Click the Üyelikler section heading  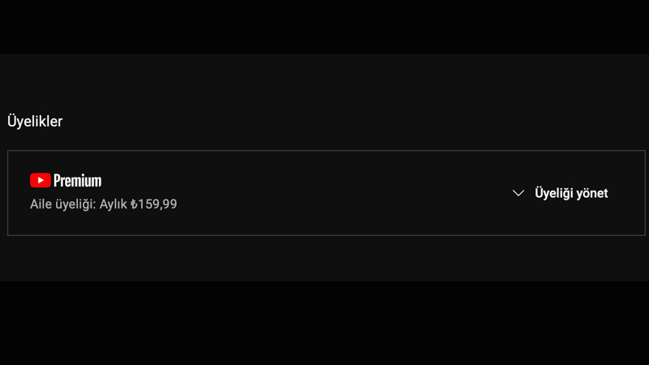(x=35, y=122)
